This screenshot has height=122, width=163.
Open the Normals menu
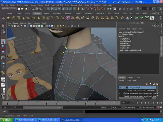pyautogui.click(x=74, y=5)
